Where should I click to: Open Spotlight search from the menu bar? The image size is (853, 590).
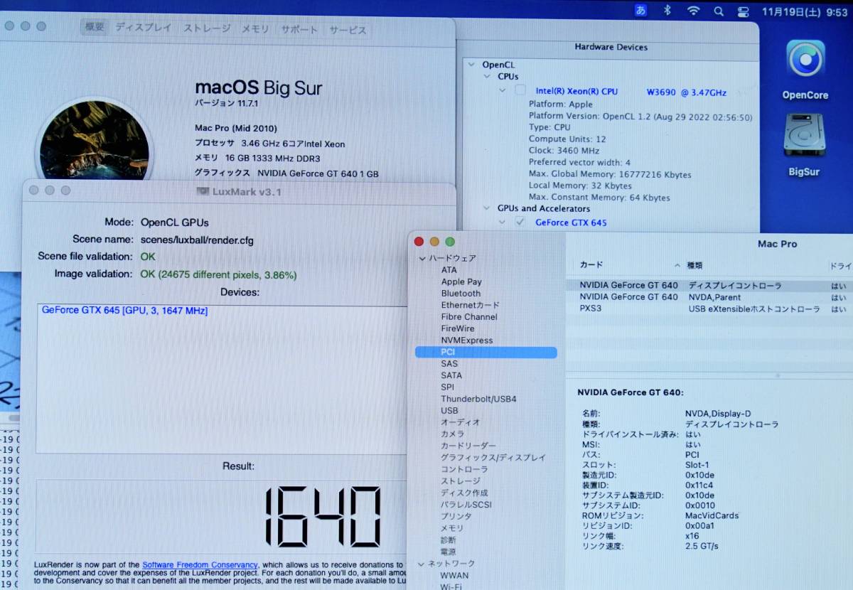click(x=718, y=10)
